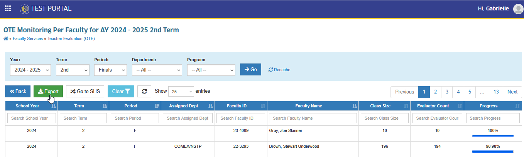
Task: Sort by Evaluator Count column icon
Action: pyautogui.click(x=460, y=106)
